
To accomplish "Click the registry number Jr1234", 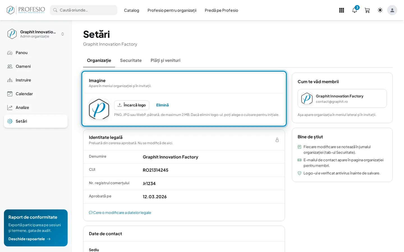I will [x=149, y=184].
